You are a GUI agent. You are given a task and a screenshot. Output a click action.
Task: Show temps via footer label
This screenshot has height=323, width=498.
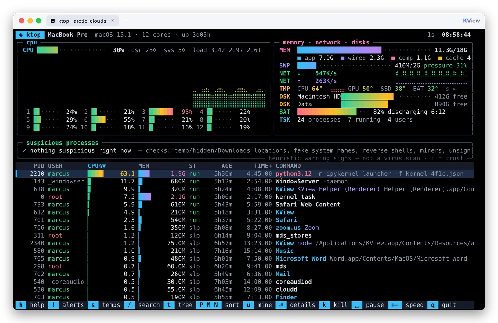pyautogui.click(x=111, y=305)
